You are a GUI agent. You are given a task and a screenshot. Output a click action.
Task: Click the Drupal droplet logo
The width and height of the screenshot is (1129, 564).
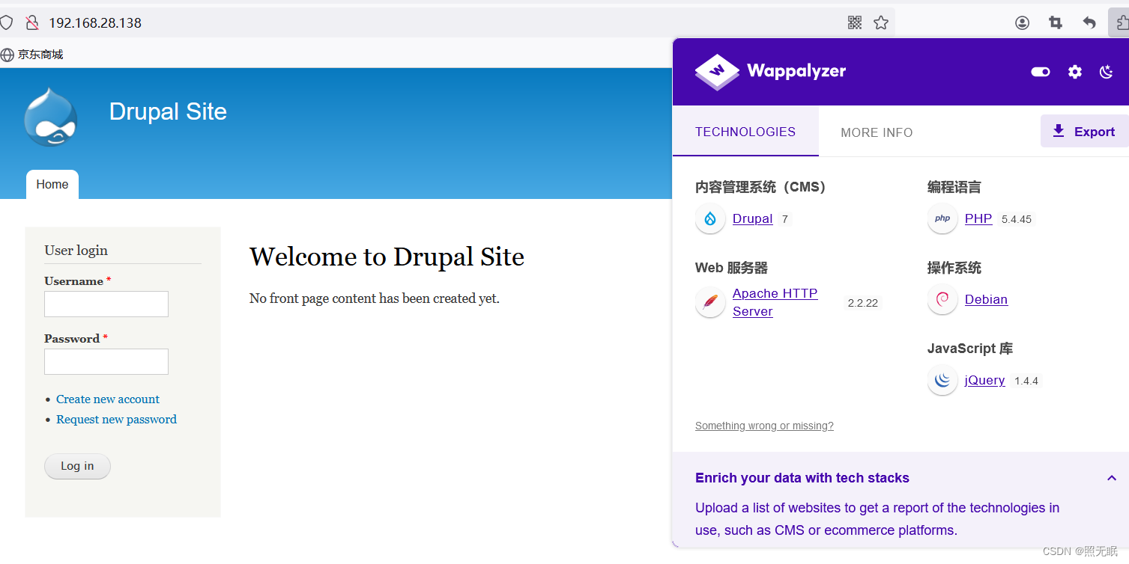click(x=51, y=117)
